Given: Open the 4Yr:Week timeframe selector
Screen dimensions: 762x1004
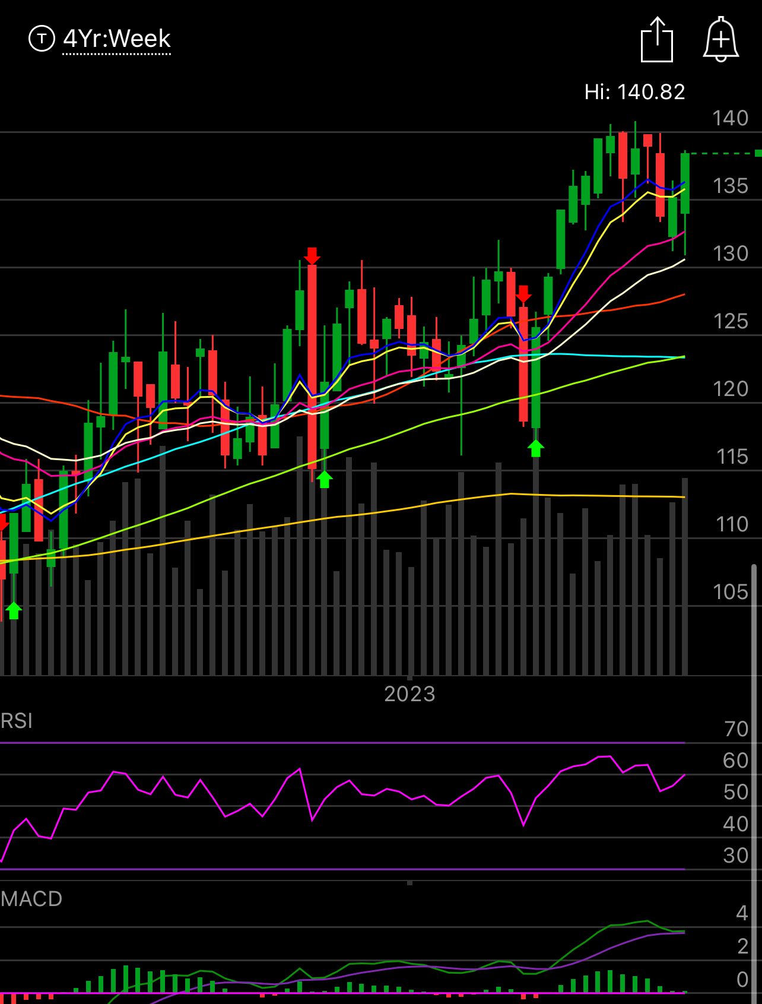Looking at the screenshot, I should (x=117, y=39).
